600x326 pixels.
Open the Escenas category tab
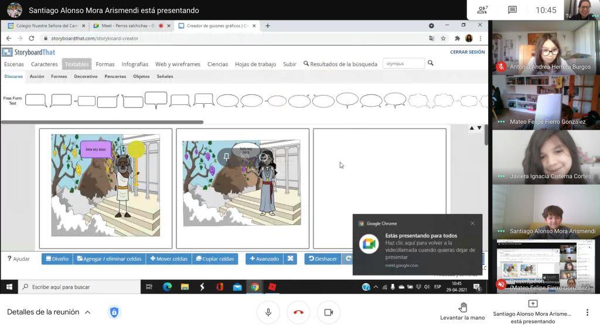pos(14,64)
